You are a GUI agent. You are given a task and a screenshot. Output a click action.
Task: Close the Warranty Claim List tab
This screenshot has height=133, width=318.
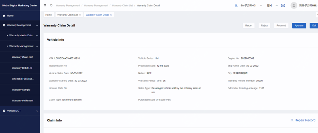coord(80,15)
